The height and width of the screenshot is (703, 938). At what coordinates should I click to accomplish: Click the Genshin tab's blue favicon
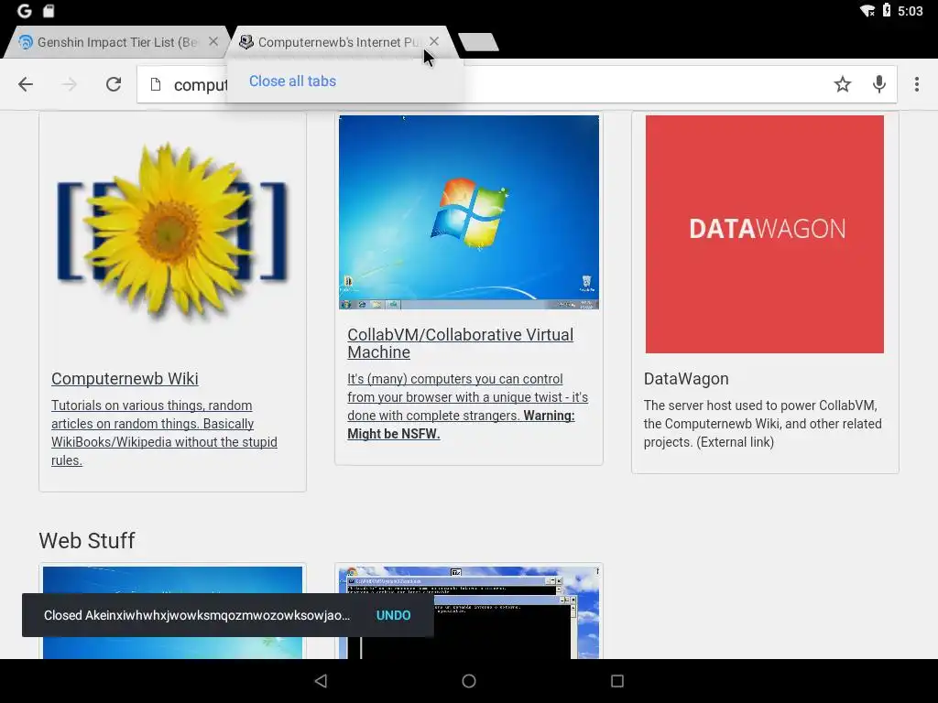[x=25, y=42]
